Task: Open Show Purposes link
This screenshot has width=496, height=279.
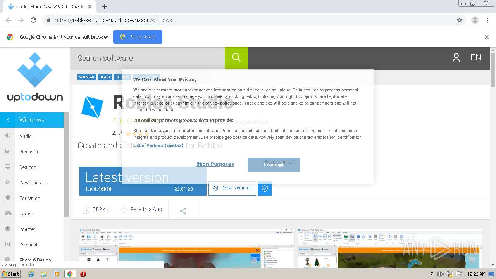Action: pyautogui.click(x=215, y=164)
